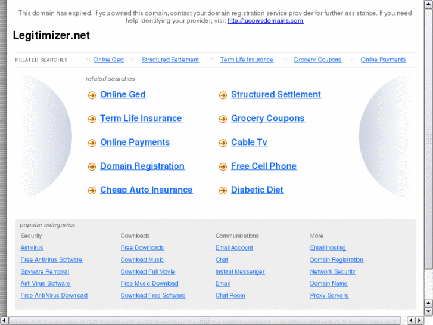The height and width of the screenshot is (325, 433).
Task: Click the orange arrow beside Domain Registration
Action: [92, 167]
